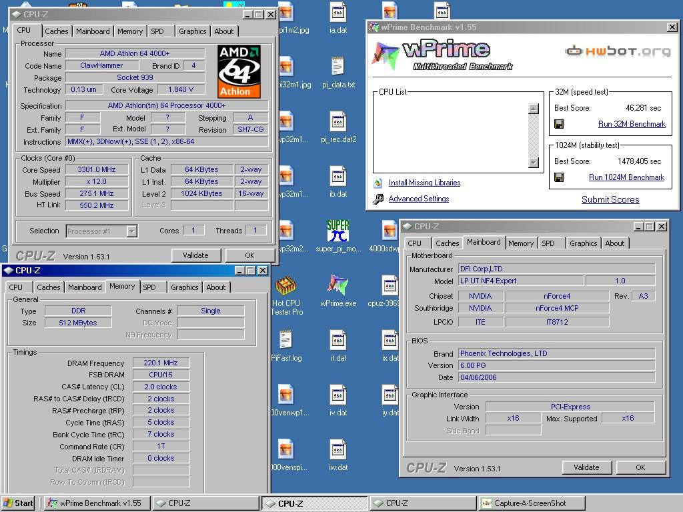Screen dimensions: 683x512
Task: Click the Advanced Settings wrench icon
Action: pos(378,199)
